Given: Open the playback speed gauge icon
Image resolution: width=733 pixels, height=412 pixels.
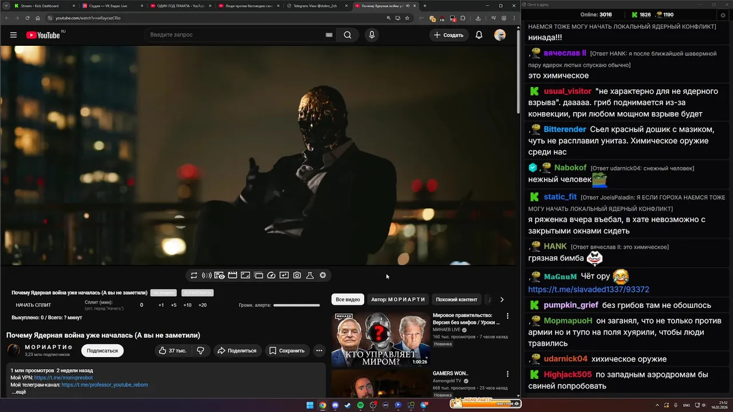Looking at the screenshot, I should coord(271,275).
